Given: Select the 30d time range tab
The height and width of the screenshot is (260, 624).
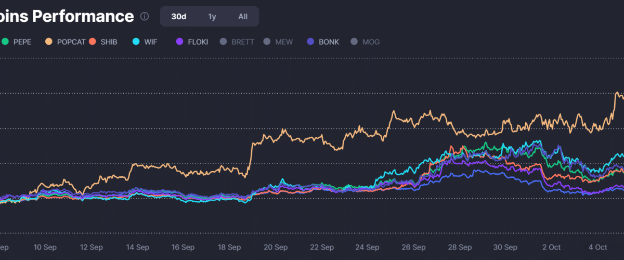Looking at the screenshot, I should [179, 16].
